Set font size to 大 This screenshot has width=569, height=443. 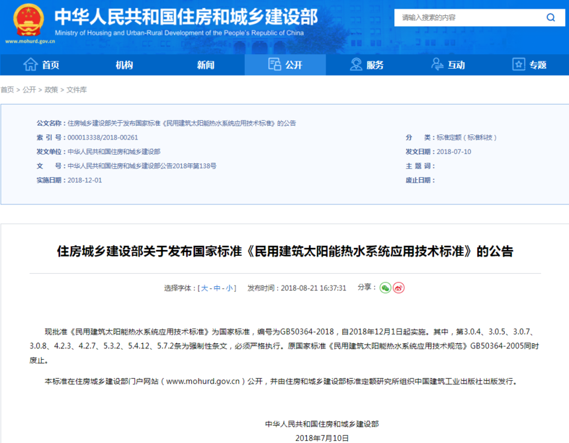pos(204,288)
